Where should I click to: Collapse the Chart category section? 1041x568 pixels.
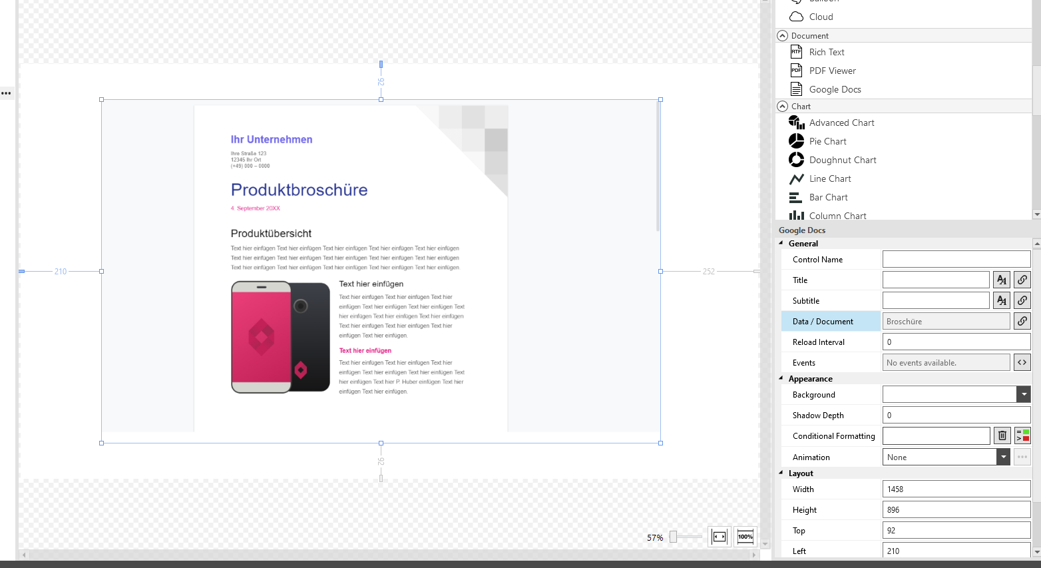(x=783, y=107)
